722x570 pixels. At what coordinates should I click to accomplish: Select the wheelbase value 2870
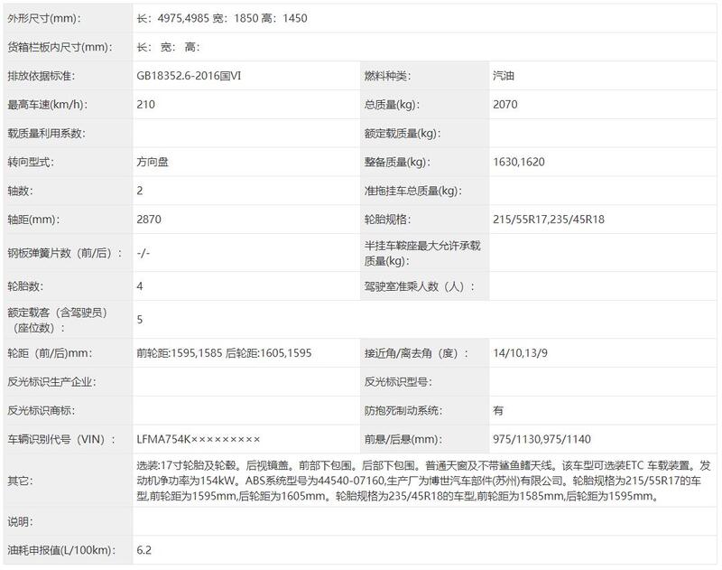click(x=149, y=220)
